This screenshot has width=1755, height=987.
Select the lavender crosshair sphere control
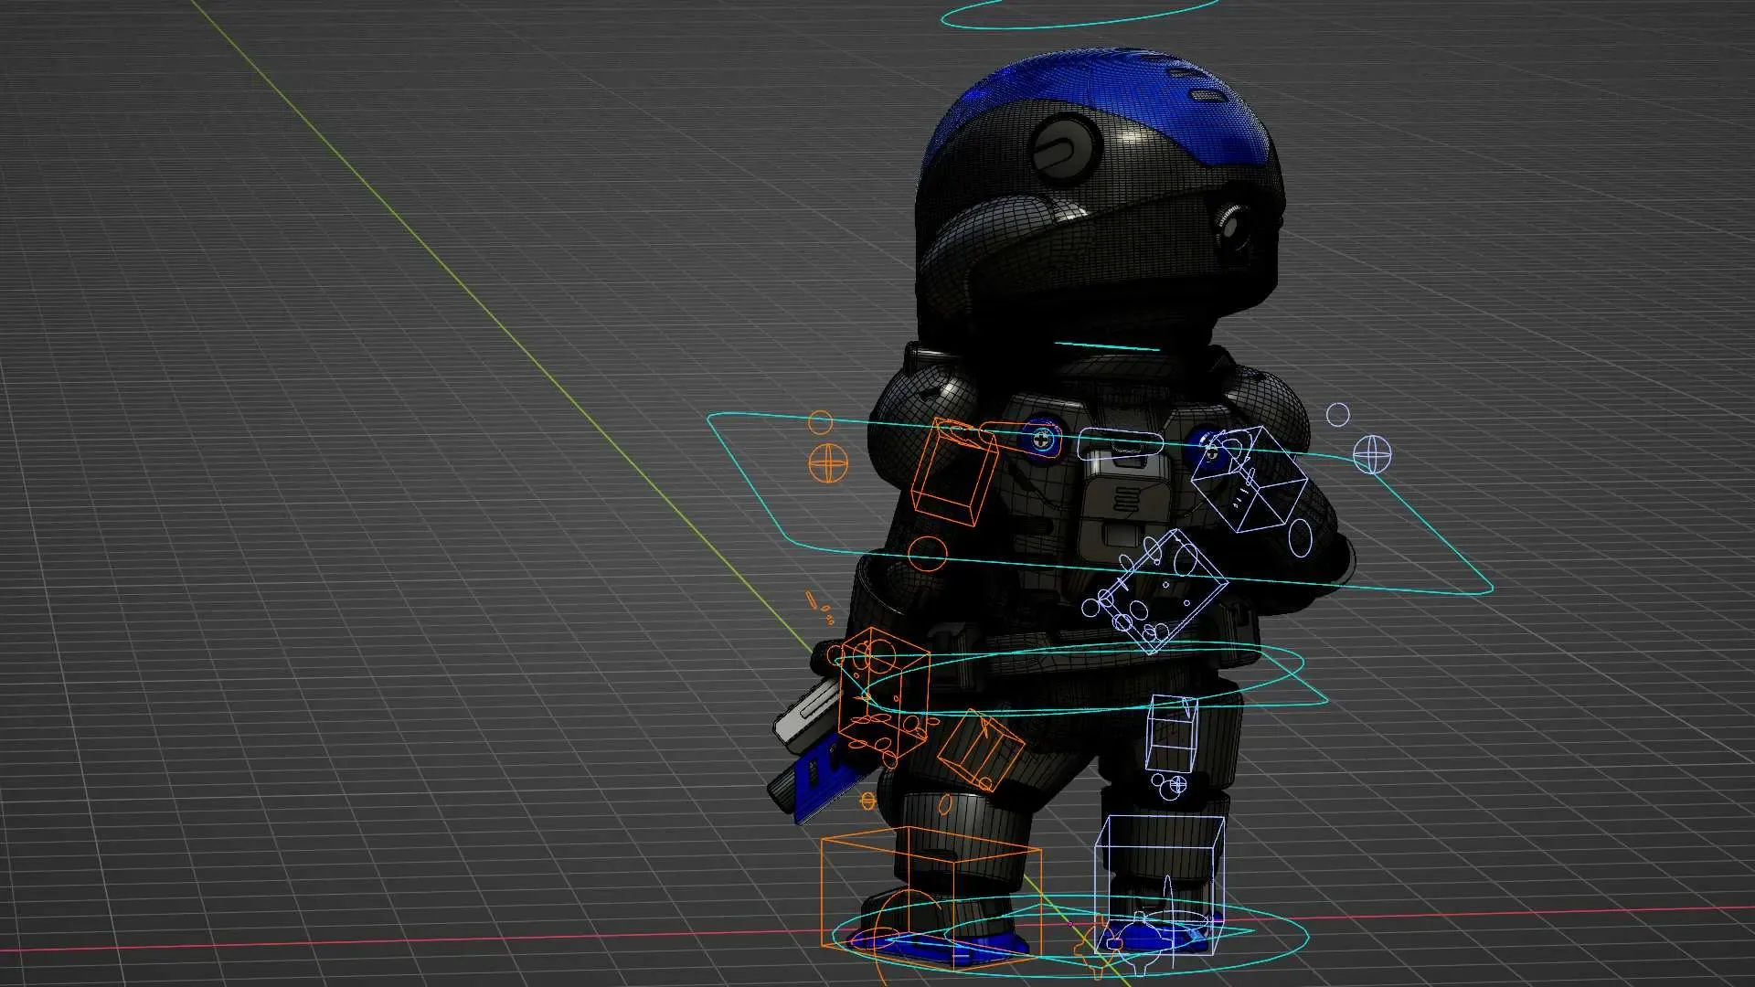pyautogui.click(x=1372, y=454)
